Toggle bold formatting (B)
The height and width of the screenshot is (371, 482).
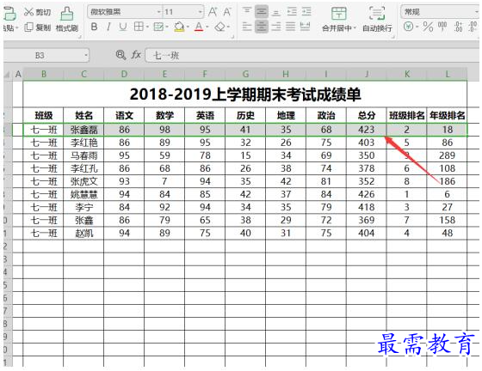(x=95, y=27)
